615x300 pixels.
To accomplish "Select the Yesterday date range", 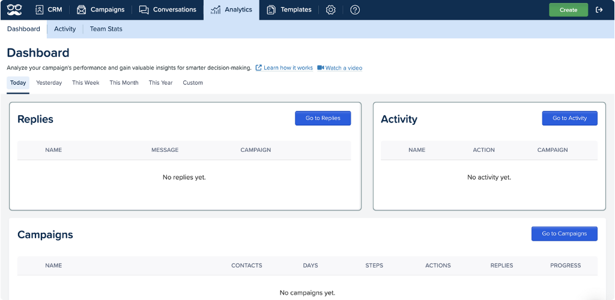I will (49, 83).
